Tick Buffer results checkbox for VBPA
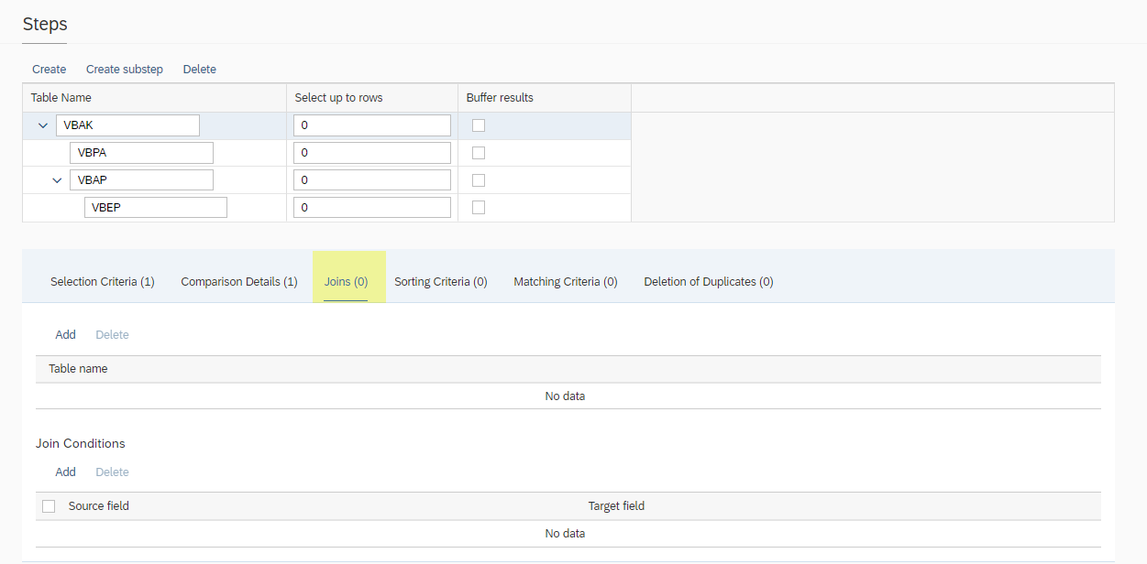The height and width of the screenshot is (564, 1147). point(479,153)
